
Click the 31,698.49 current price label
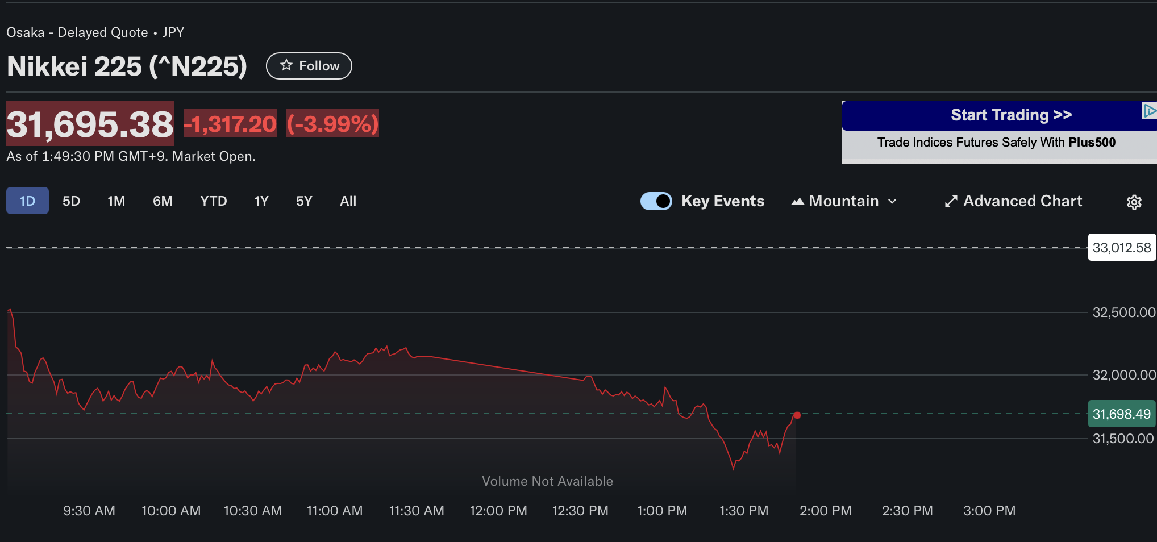[1122, 414]
